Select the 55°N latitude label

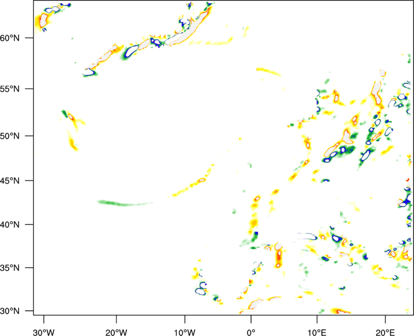tap(10, 89)
